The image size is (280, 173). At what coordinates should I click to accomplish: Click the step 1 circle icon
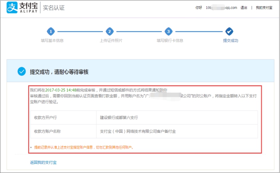point(51,31)
